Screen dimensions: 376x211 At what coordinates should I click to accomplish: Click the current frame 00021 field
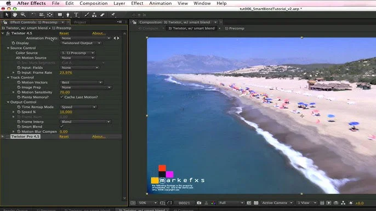pyautogui.click(x=184, y=203)
